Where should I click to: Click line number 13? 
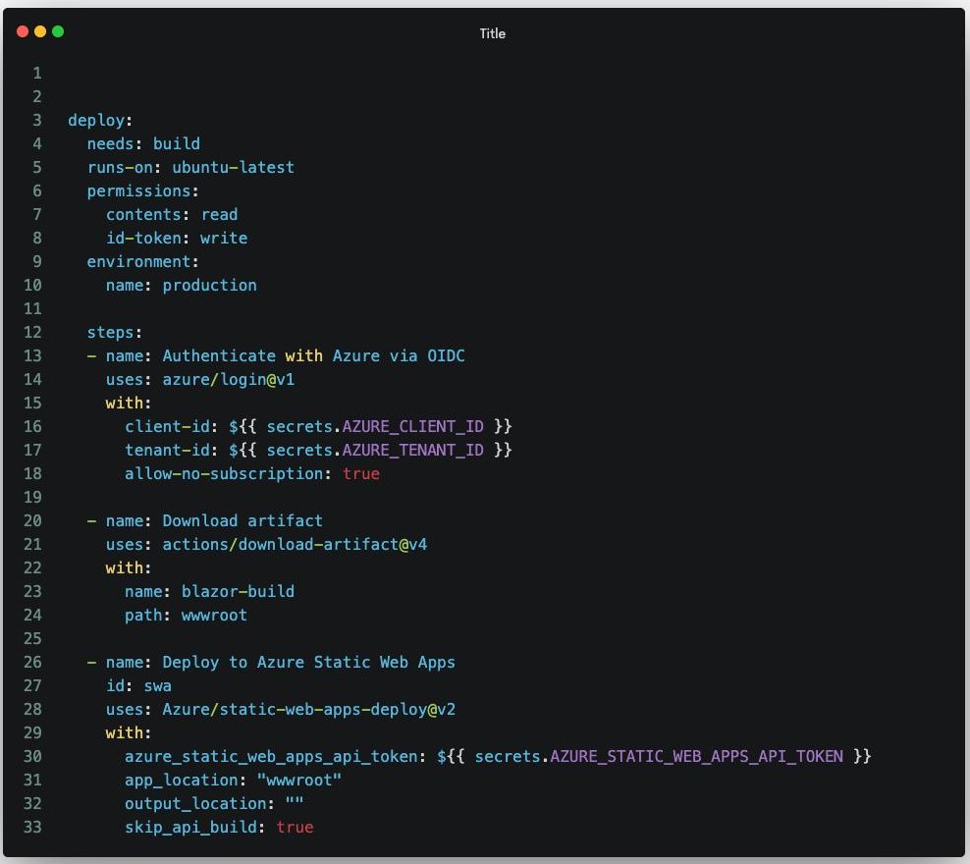[x=32, y=355]
